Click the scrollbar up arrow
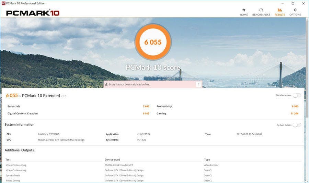Image resolution: width=309 pixels, height=183 pixels. pyautogui.click(x=307, y=20)
